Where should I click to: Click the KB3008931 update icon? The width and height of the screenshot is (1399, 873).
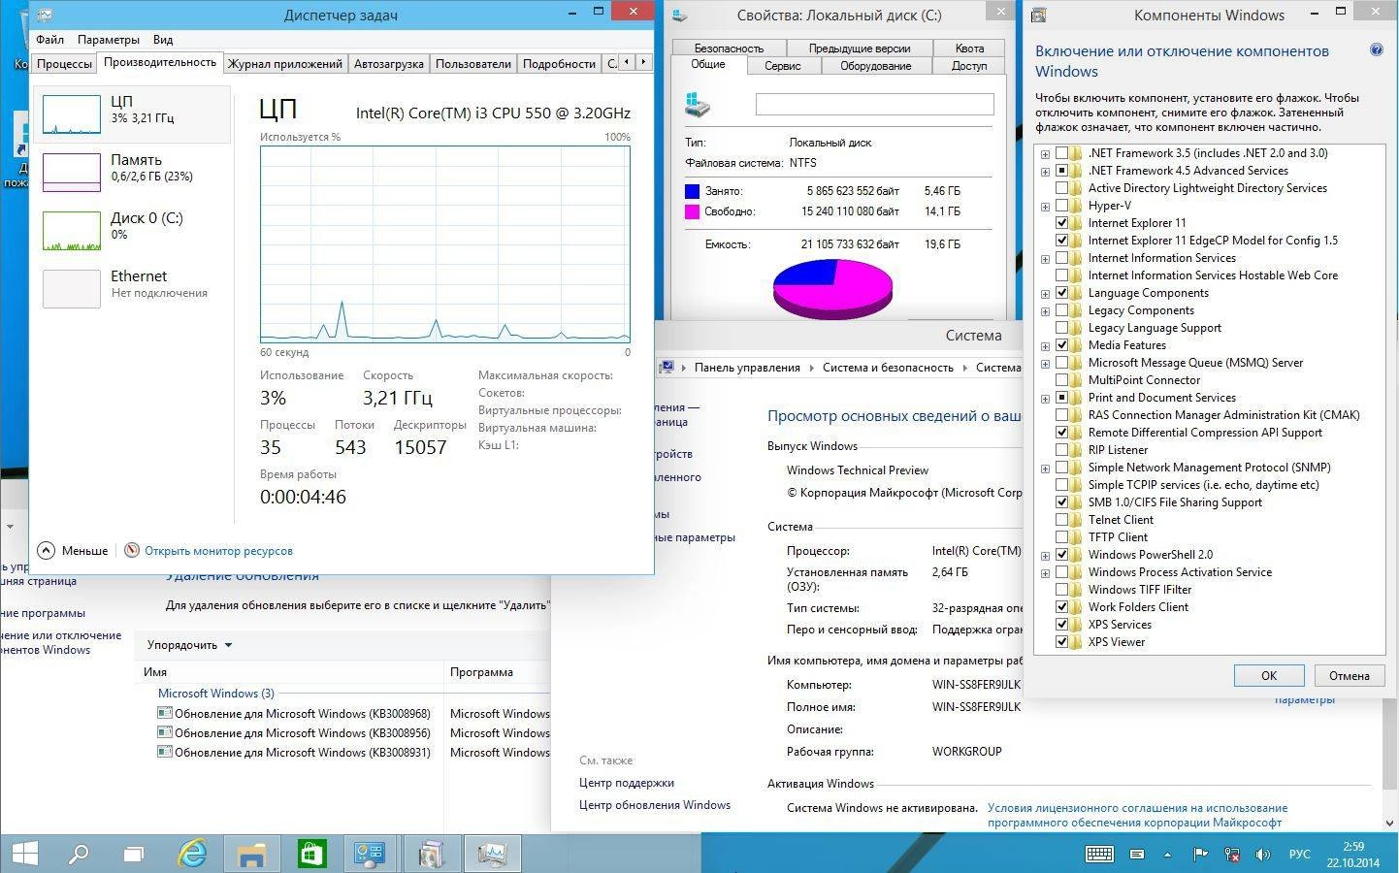pyautogui.click(x=165, y=752)
